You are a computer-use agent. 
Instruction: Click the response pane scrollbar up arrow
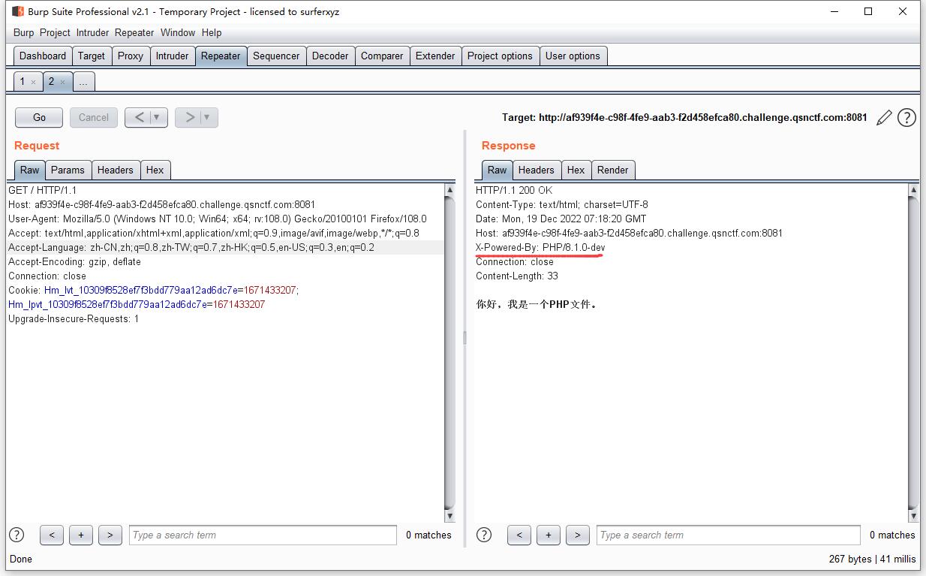(x=913, y=190)
